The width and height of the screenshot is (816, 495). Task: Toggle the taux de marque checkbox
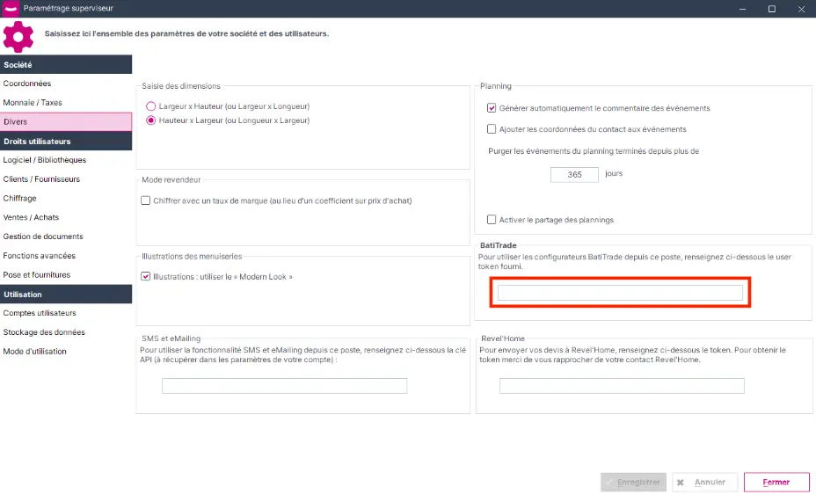(x=146, y=200)
